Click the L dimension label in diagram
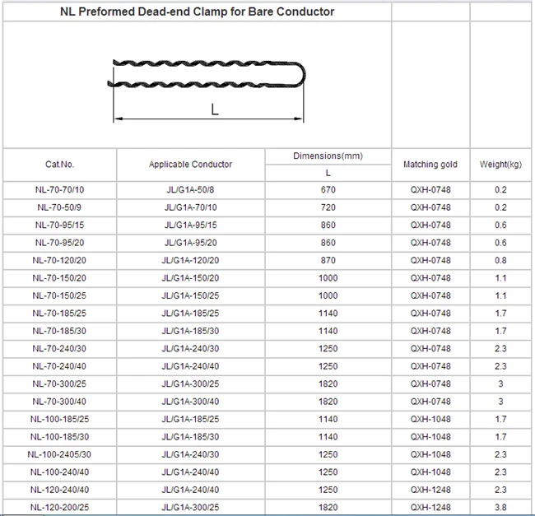535x516 pixels. [x=215, y=109]
